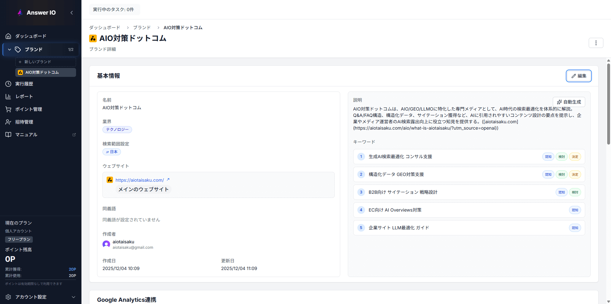This screenshot has height=304, width=611.
Task: Open the three-dot more options menu
Action: 596,43
